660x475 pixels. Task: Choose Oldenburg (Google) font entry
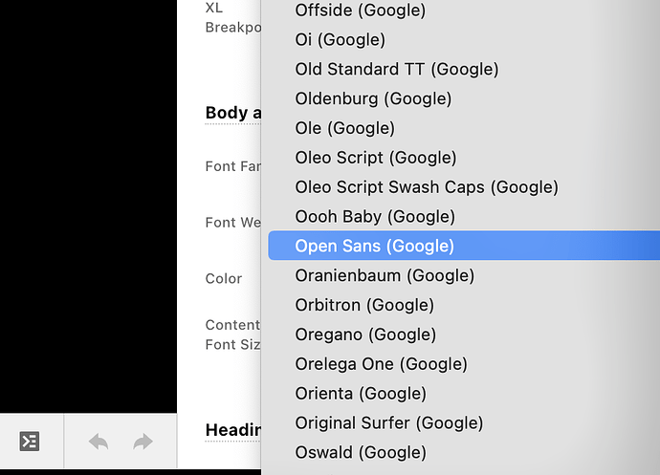tap(373, 98)
